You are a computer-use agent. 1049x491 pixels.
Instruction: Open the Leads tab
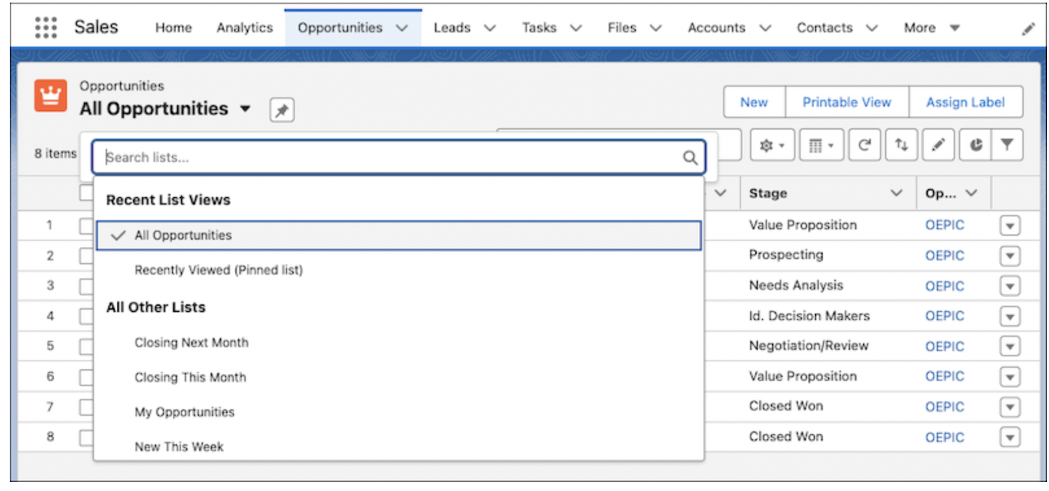coord(452,28)
